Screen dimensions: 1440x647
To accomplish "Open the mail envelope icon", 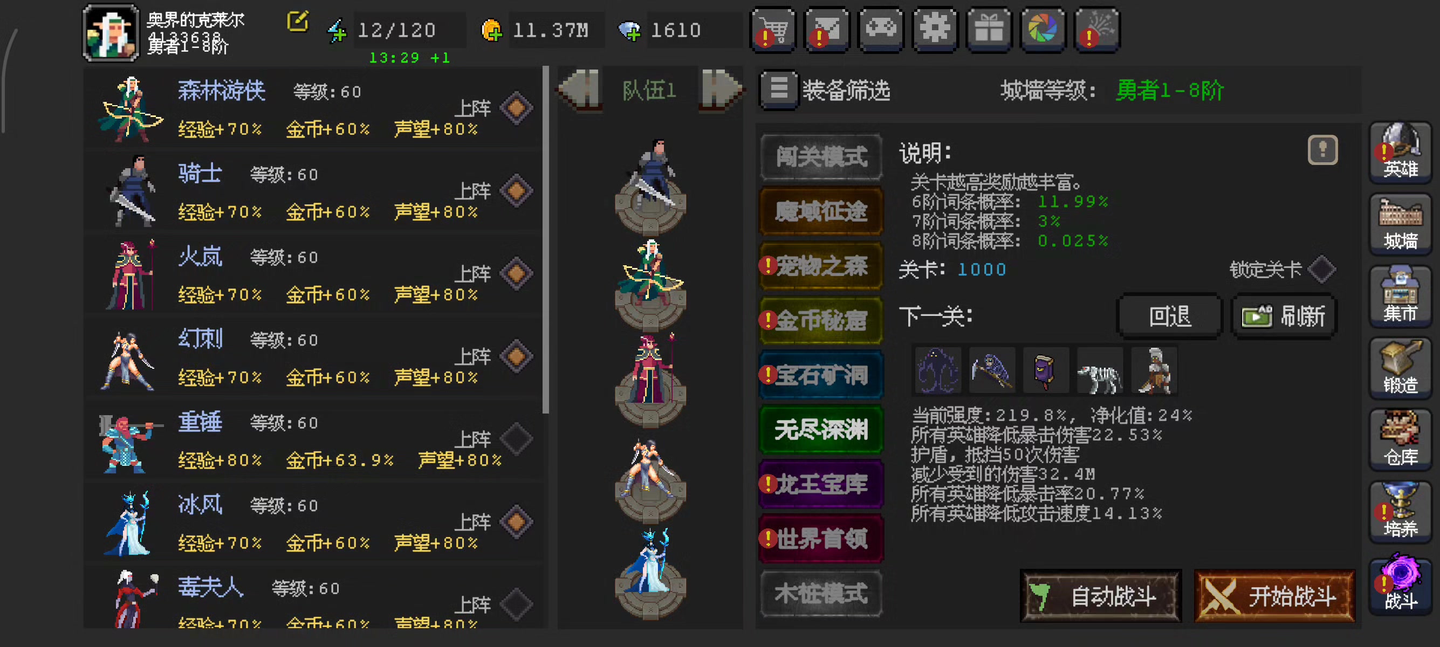I will (827, 29).
